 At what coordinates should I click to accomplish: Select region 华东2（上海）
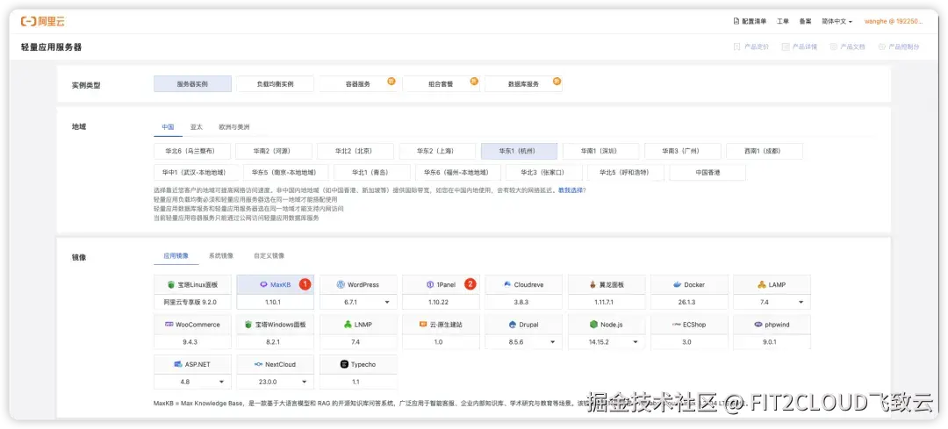(436, 151)
